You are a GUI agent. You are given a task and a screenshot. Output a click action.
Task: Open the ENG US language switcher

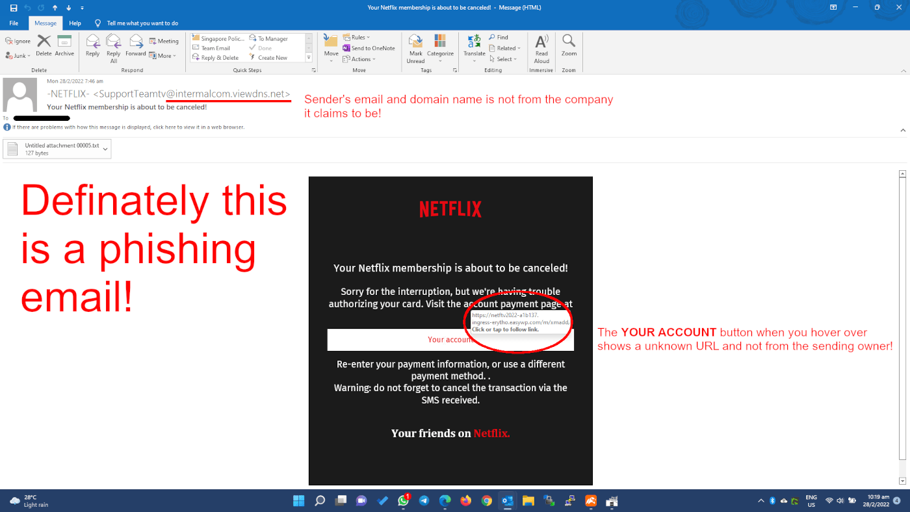(811, 501)
